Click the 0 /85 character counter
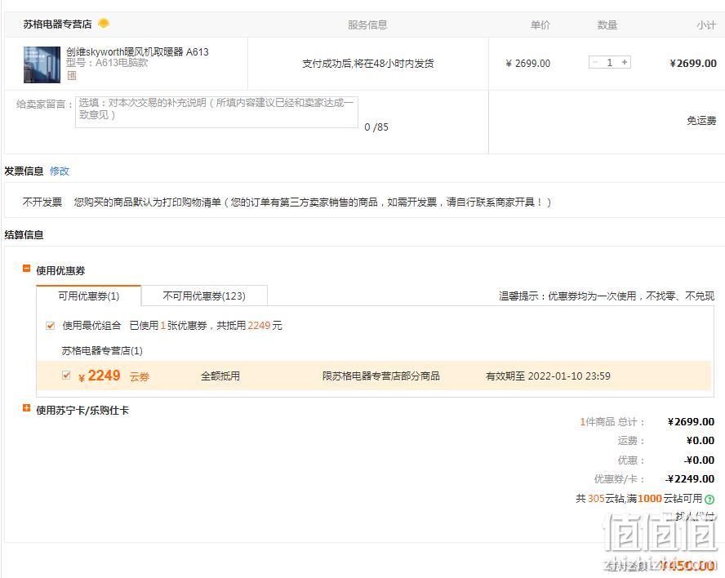The image size is (725, 578). pyautogui.click(x=376, y=127)
